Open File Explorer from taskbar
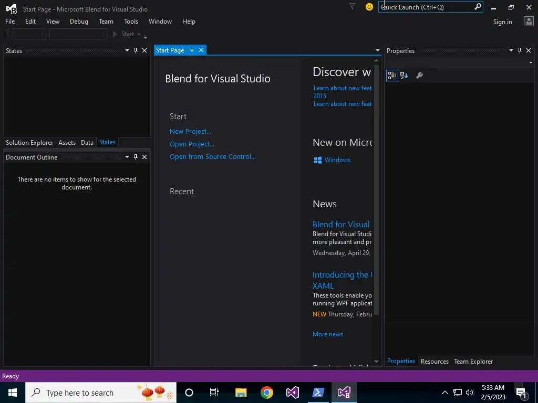Image resolution: width=538 pixels, height=403 pixels. [241, 393]
